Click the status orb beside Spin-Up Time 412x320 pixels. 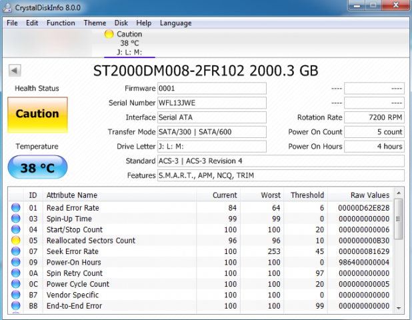[16, 219]
